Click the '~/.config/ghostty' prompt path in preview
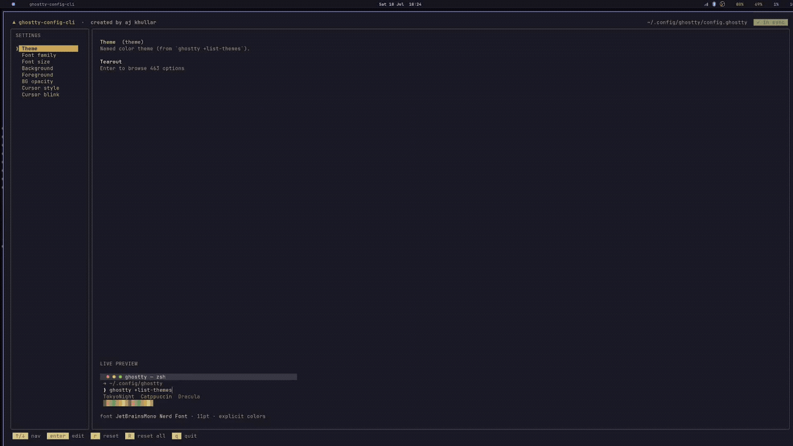Viewport: 793px width, 446px height. (136, 383)
